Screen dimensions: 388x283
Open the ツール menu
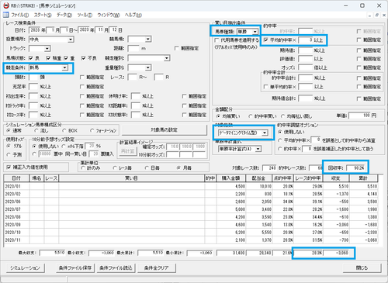pos(85,15)
